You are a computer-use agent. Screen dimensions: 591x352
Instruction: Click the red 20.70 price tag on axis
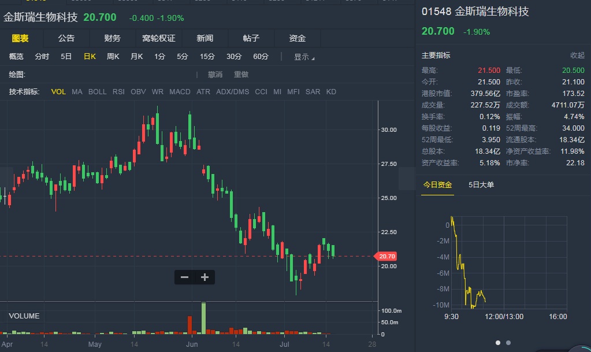(x=386, y=256)
